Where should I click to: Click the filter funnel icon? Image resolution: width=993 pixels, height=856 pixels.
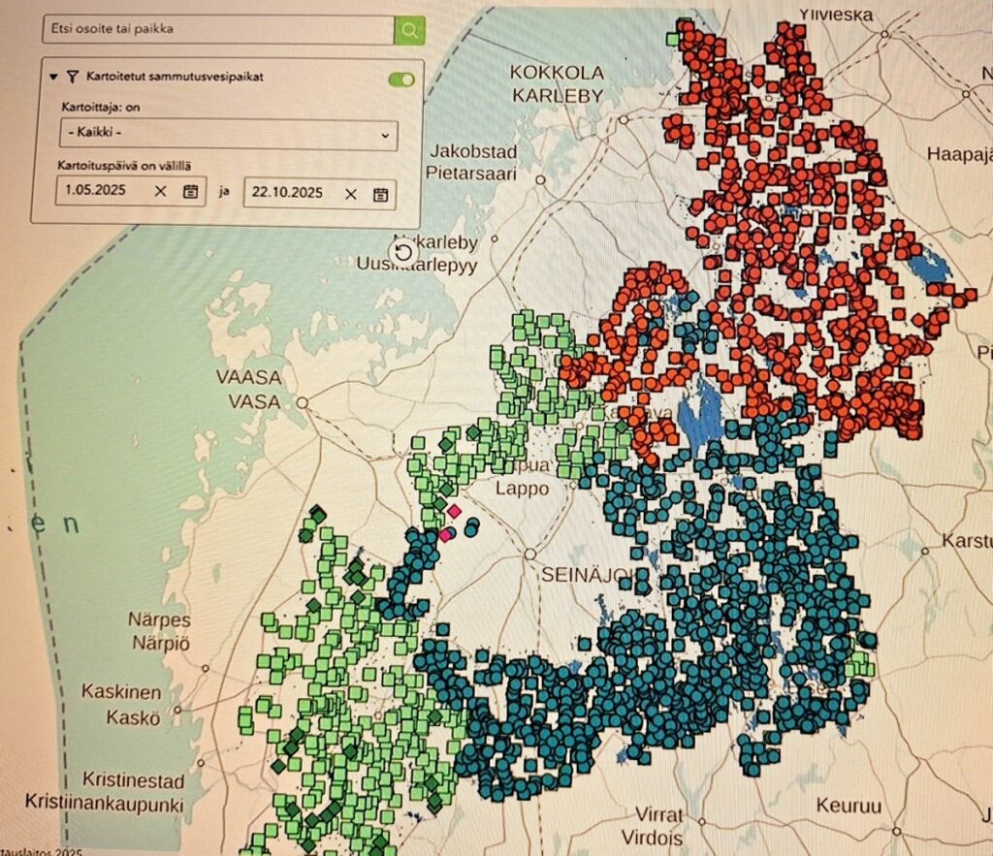(72, 77)
